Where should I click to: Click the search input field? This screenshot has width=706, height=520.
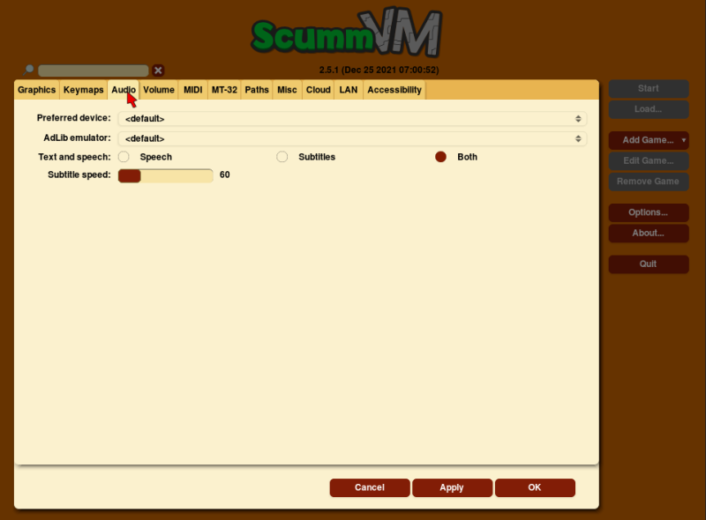(94, 71)
